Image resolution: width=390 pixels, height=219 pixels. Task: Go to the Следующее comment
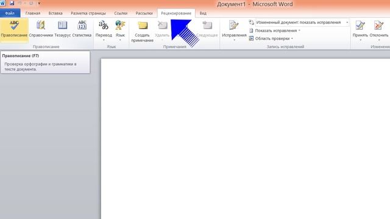[207, 29]
